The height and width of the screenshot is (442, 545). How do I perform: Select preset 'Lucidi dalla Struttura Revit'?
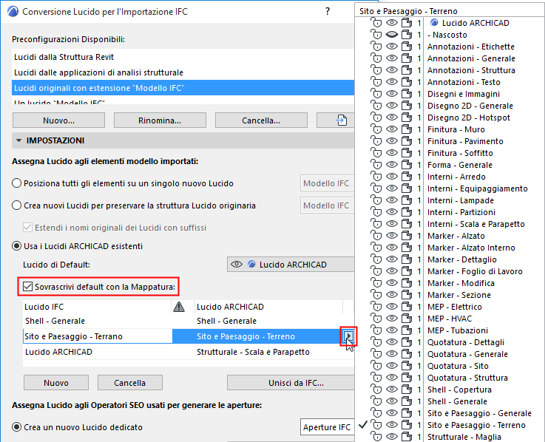pos(183,57)
